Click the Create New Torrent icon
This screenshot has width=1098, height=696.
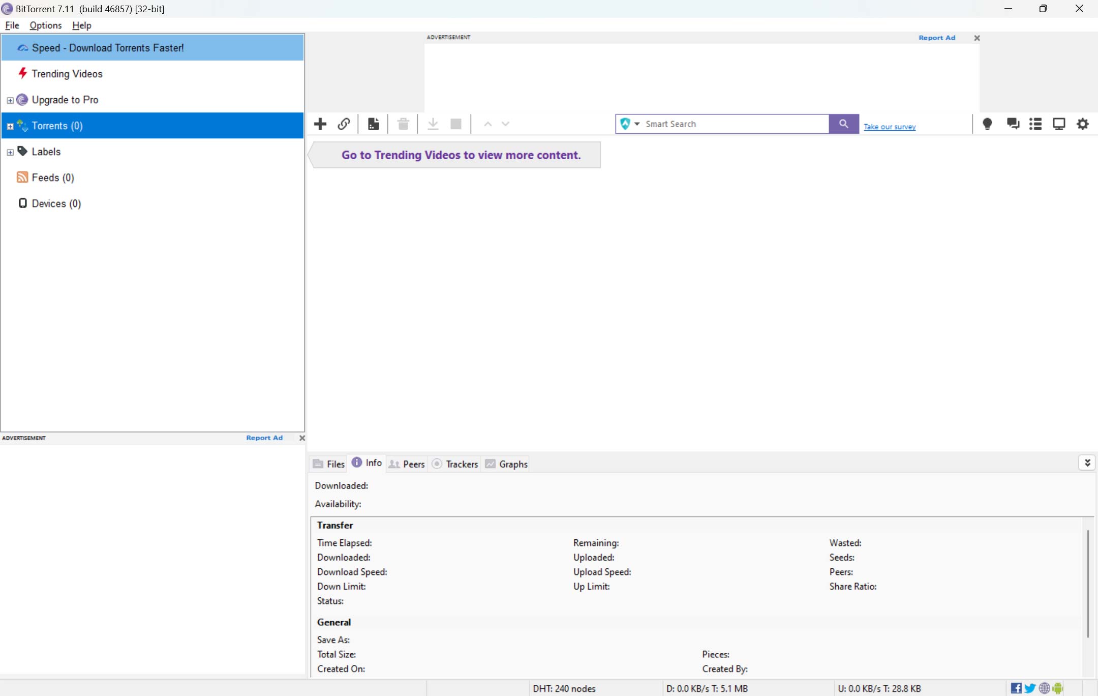374,124
